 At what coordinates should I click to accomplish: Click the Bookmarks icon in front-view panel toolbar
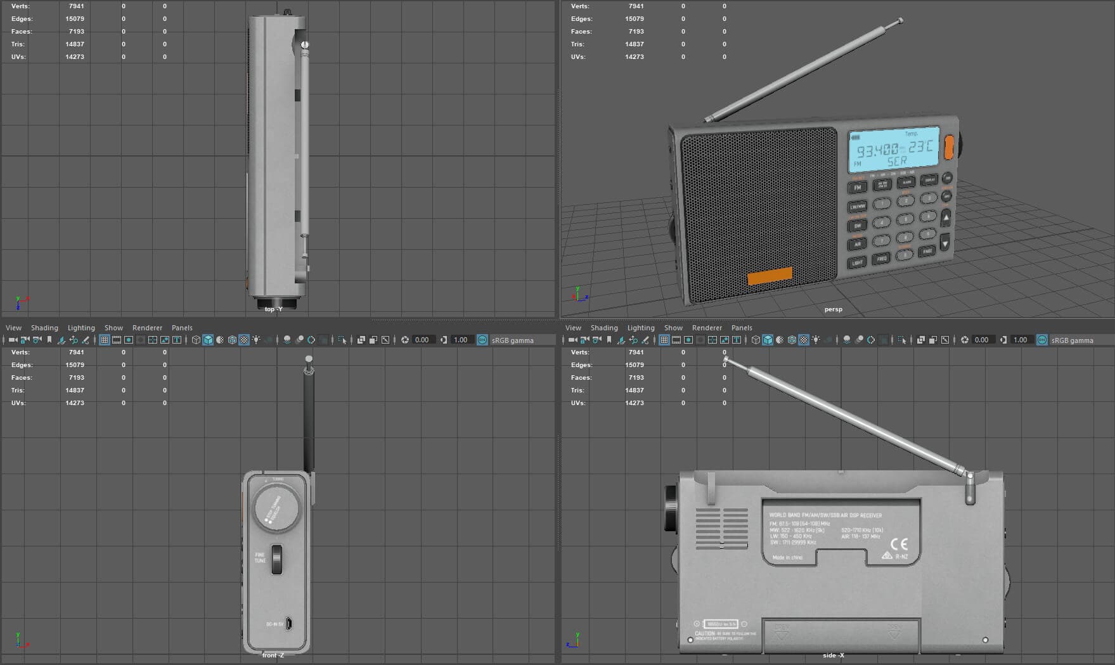(x=49, y=340)
